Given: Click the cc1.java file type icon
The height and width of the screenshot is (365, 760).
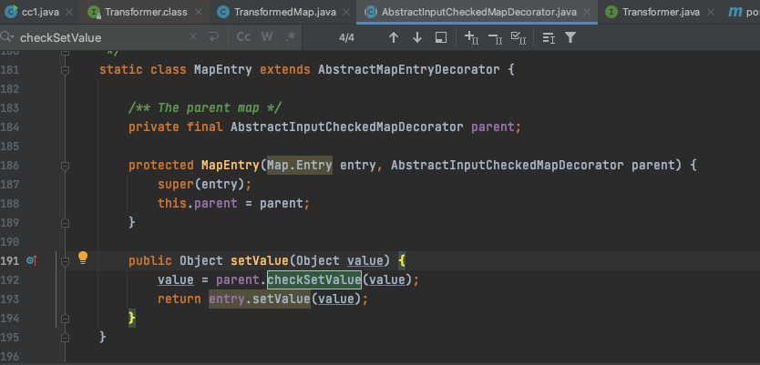Looking at the screenshot, I should coord(12,12).
